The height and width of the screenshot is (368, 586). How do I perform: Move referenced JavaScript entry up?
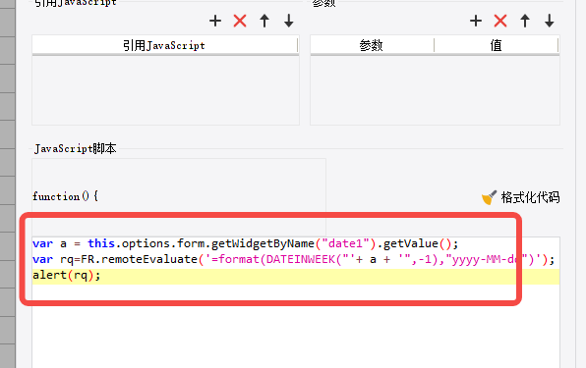(264, 21)
